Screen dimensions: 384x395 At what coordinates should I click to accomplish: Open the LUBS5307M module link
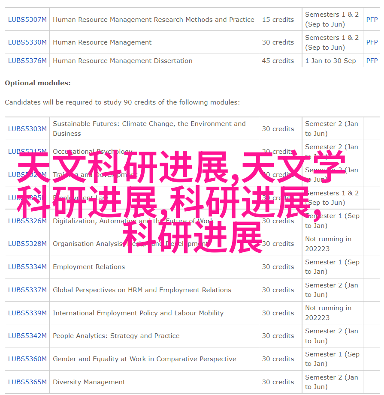tap(27, 19)
